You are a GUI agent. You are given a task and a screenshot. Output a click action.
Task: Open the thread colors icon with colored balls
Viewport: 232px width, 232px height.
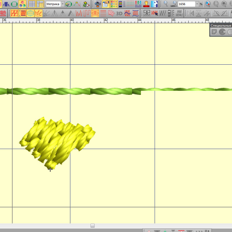22,4
